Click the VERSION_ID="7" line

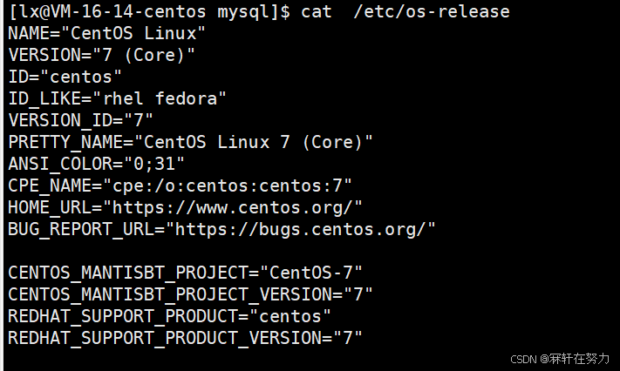81,120
